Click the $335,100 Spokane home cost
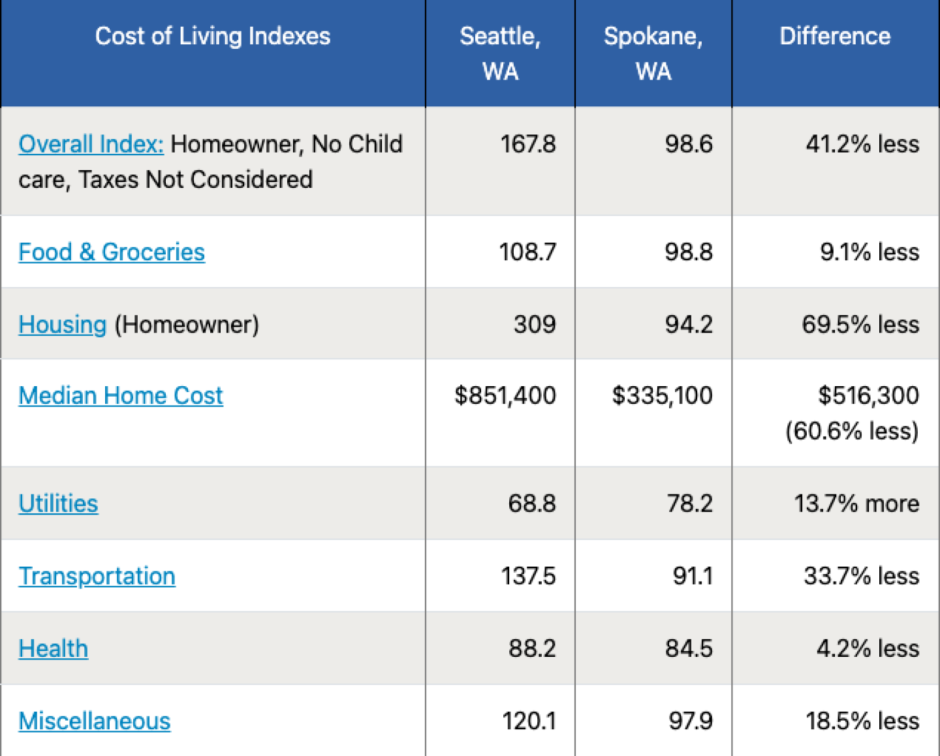This screenshot has width=940, height=756. point(662,396)
